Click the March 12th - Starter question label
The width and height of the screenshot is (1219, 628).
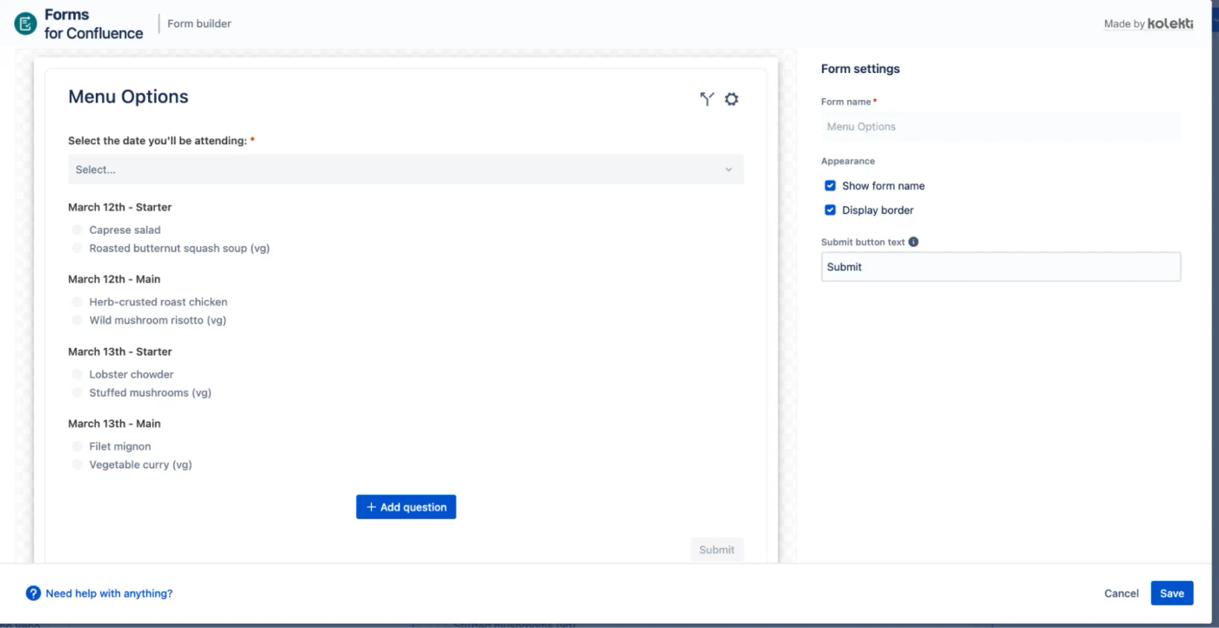[x=120, y=207]
